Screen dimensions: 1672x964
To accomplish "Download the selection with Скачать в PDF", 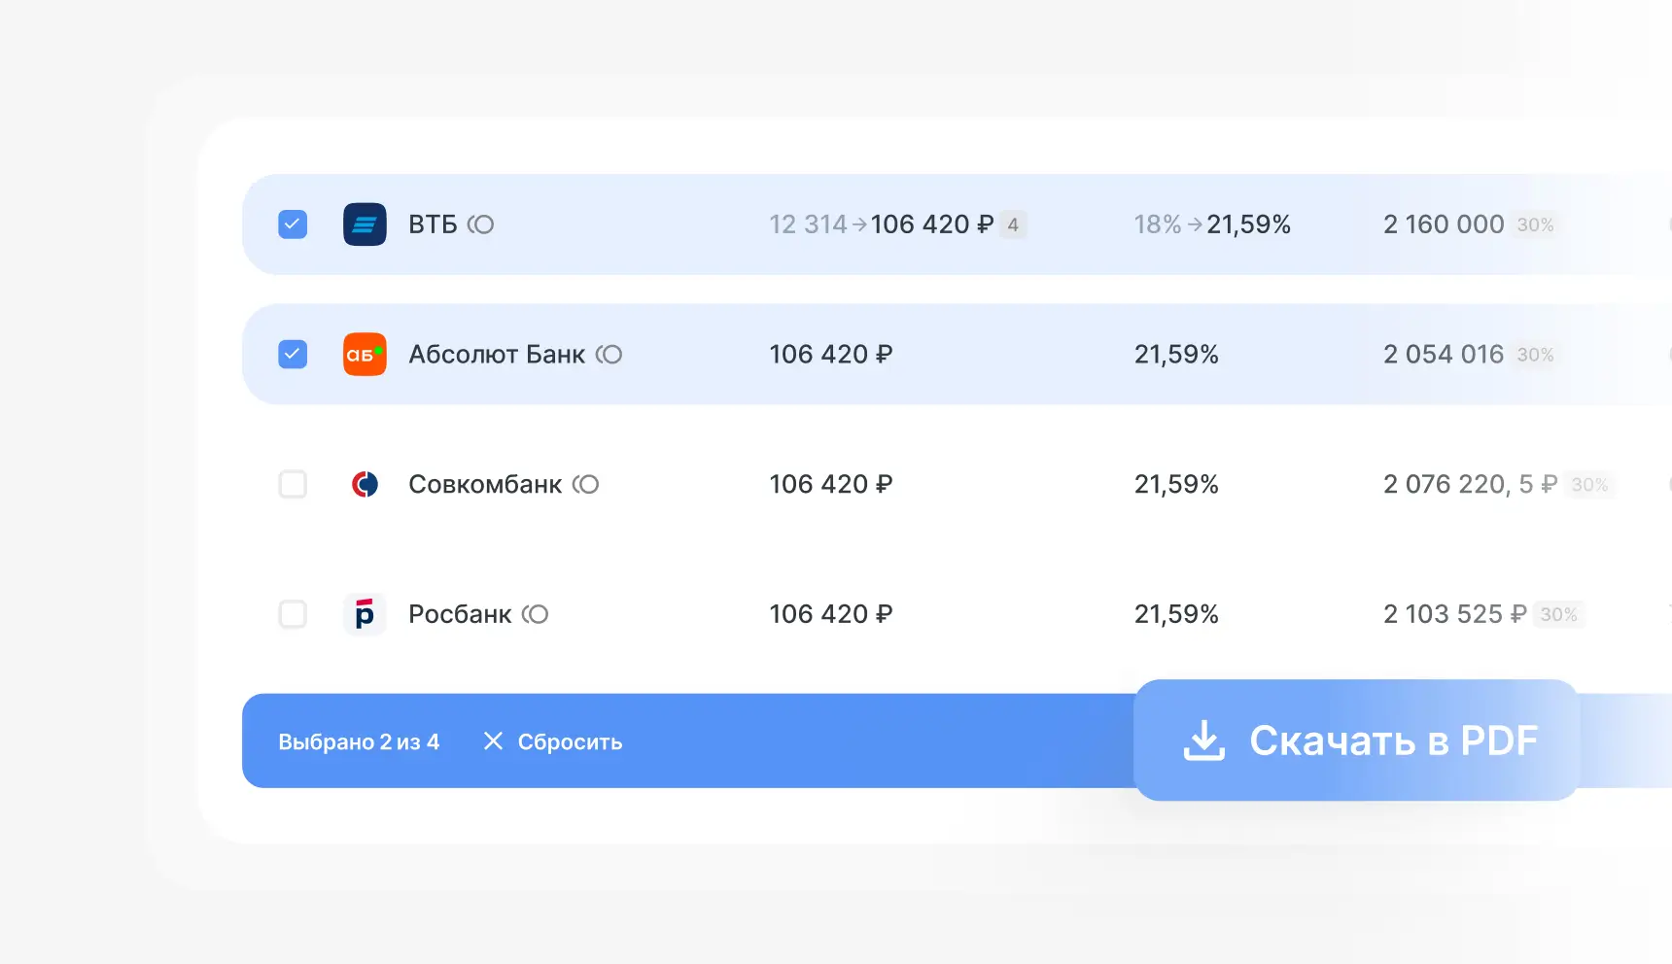I will click(x=1356, y=740).
